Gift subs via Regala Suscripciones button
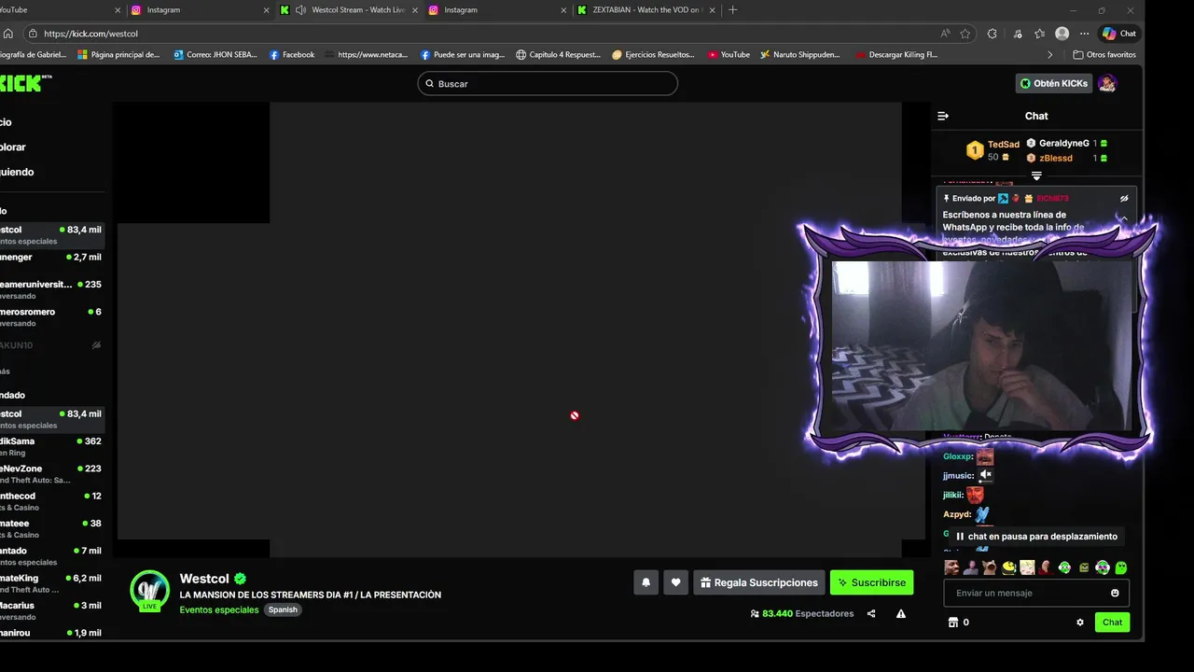Screen dimensions: 1194x672 tap(759, 582)
